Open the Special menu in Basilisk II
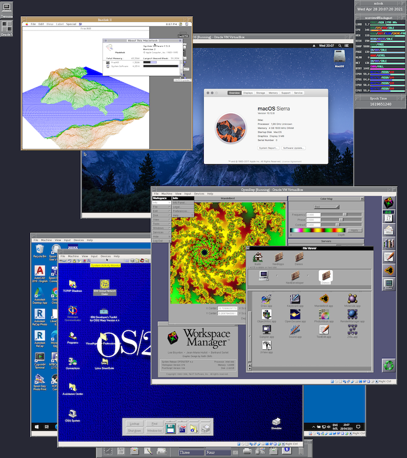Viewport: 407px width, 458px height. point(71,24)
